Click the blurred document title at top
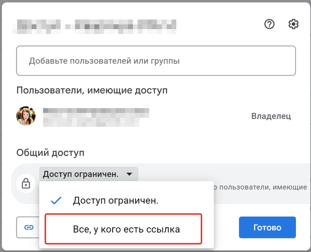The width and height of the screenshot is (311, 252). click(x=94, y=27)
